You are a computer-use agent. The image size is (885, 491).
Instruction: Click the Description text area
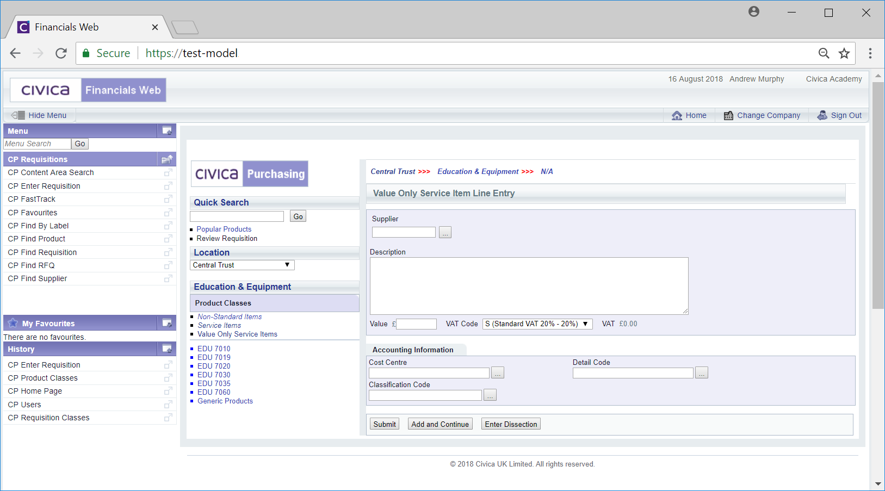(x=529, y=286)
